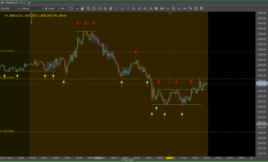Click the third magnifier zoom icon
Viewport: 268px width, 162px height.
point(99,9)
